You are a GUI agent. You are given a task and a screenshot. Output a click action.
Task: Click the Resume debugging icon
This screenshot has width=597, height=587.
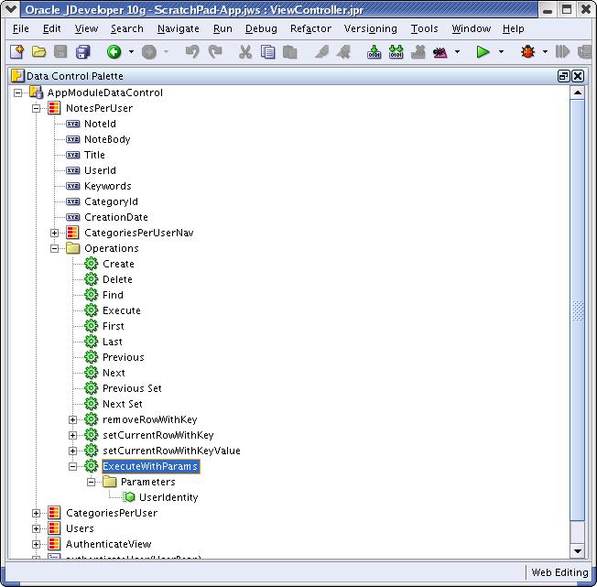point(563,52)
